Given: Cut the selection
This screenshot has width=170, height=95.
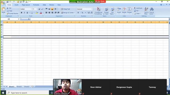Looking at the screenshot, I should coord(9,8).
